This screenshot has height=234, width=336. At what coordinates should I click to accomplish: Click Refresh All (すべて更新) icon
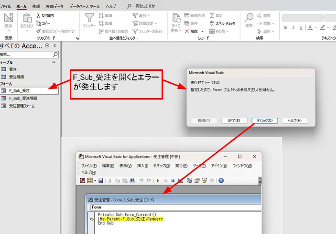click(177, 18)
